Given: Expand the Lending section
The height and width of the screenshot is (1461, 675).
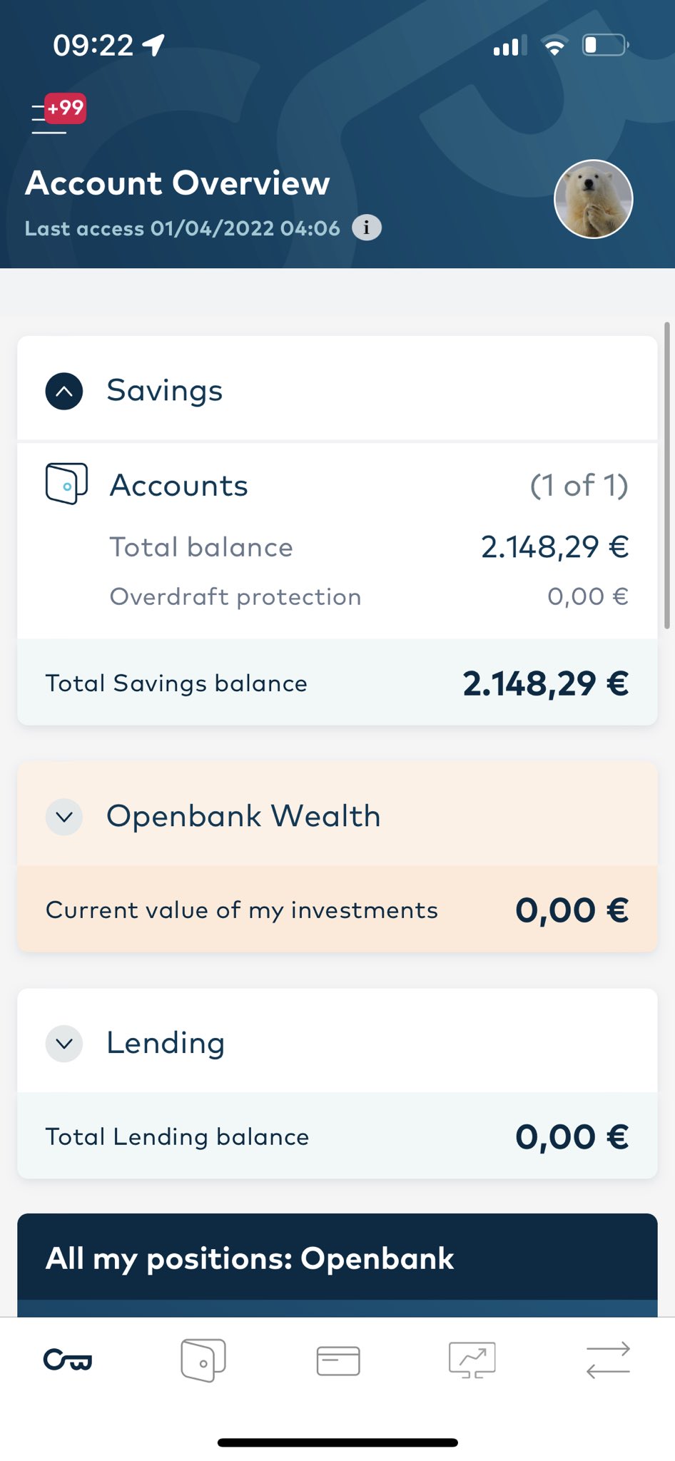Looking at the screenshot, I should tap(64, 1044).
